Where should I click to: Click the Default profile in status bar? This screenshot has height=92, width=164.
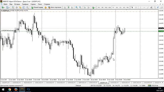click(x=78, y=86)
